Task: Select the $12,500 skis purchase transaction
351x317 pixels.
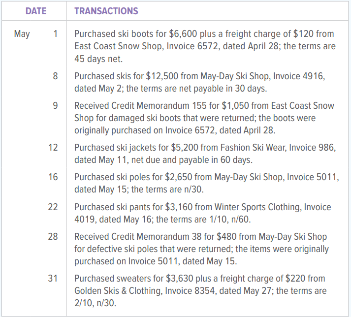Action: (x=199, y=82)
